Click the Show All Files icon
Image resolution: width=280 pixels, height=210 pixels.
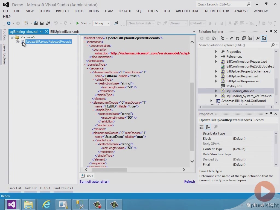point(250,38)
